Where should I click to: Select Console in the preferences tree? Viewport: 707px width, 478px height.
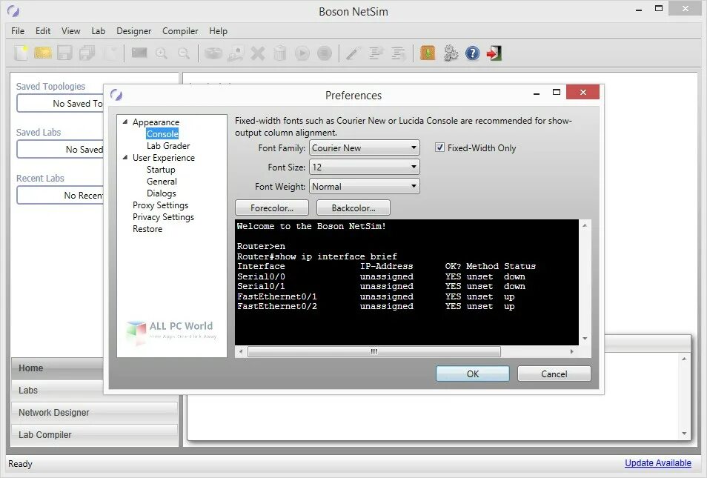162,134
